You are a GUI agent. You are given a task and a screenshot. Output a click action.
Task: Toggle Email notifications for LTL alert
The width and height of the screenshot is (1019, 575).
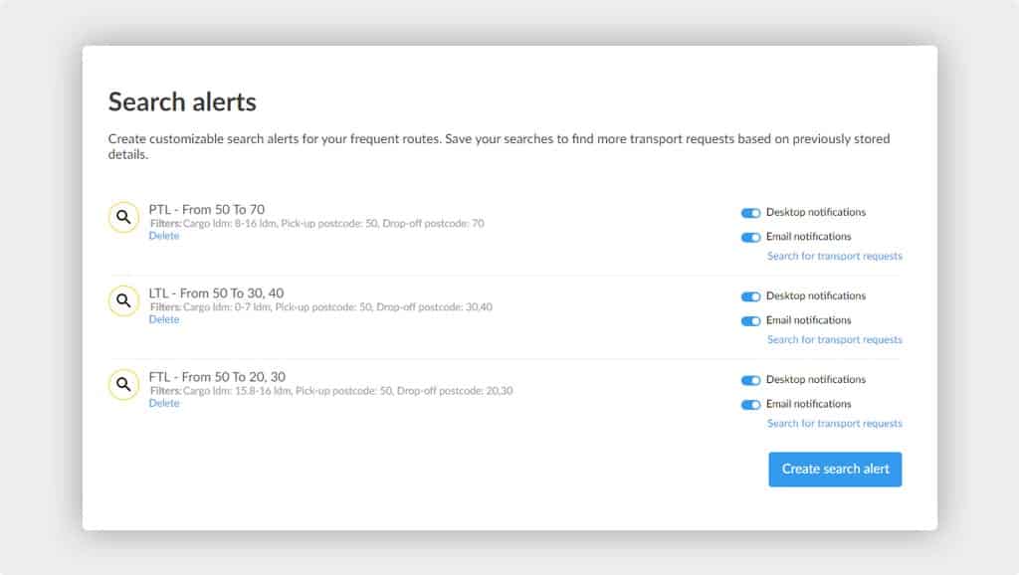tap(750, 321)
